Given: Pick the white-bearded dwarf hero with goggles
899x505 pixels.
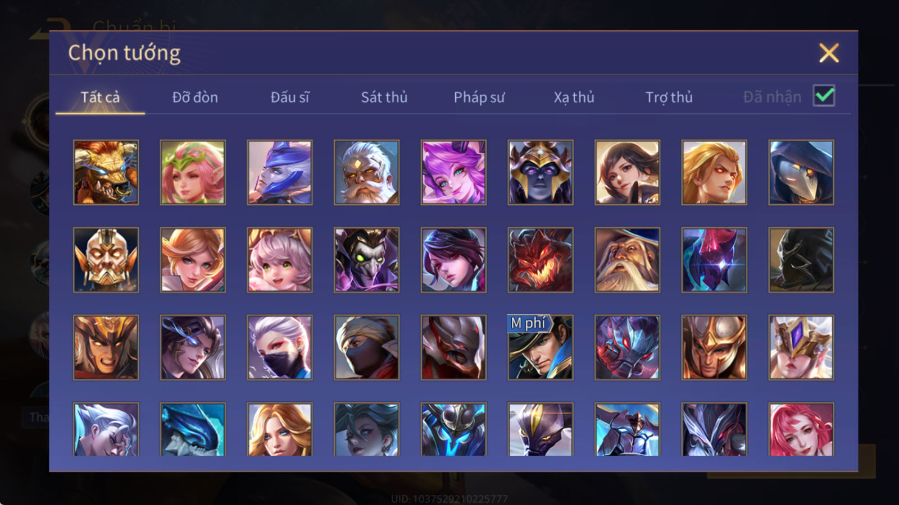Looking at the screenshot, I should pos(366,172).
